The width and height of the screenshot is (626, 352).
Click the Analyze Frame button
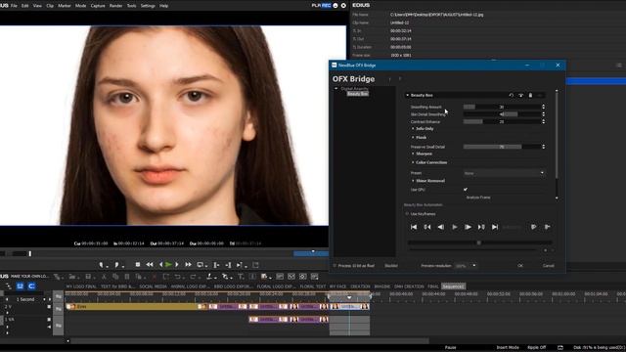(x=478, y=198)
